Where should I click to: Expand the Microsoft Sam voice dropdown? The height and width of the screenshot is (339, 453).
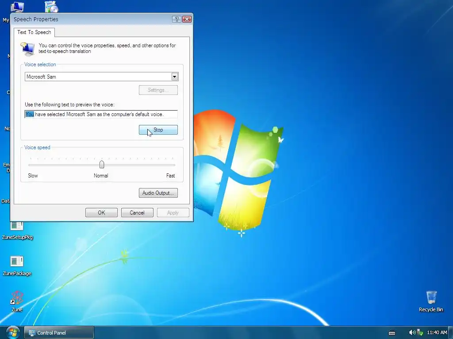(x=174, y=77)
